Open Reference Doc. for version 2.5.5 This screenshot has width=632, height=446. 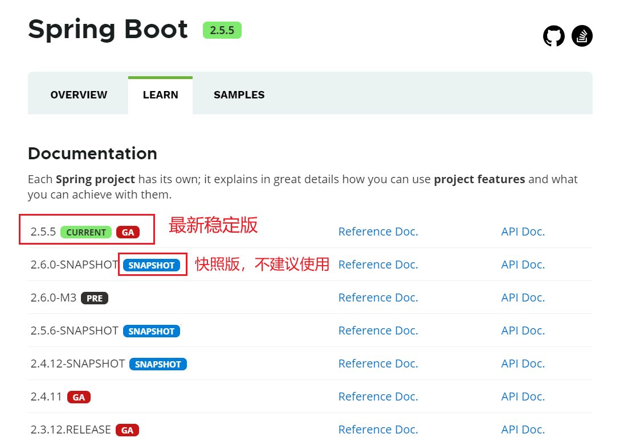point(378,232)
